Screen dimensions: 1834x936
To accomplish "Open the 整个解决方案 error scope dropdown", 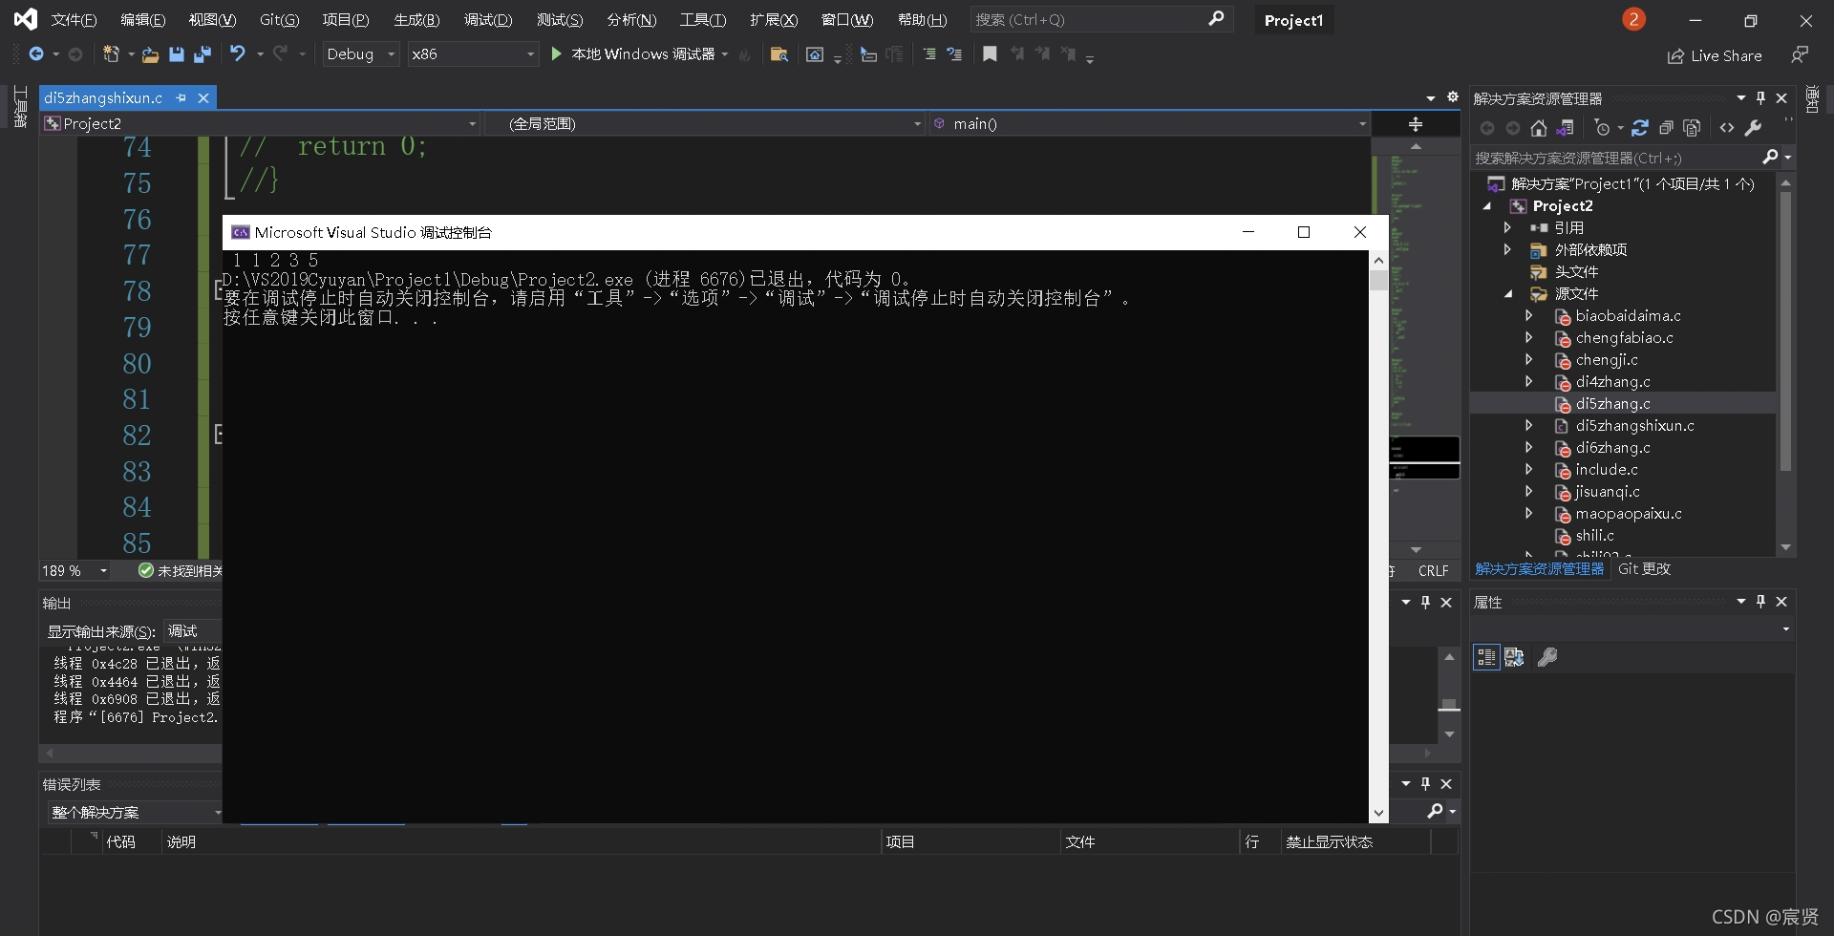I will [134, 813].
